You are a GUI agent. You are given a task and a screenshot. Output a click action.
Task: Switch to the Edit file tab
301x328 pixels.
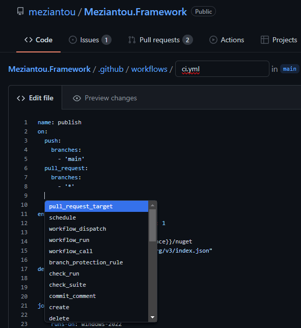[35, 98]
